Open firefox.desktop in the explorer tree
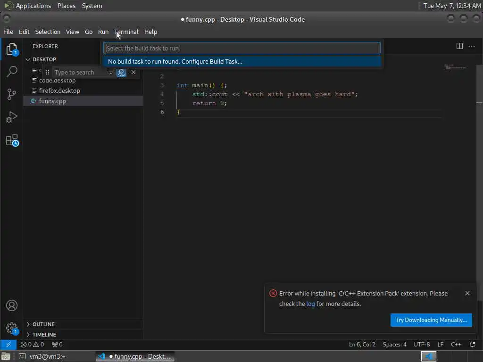Viewport: 483px width, 362px height. coord(83,91)
